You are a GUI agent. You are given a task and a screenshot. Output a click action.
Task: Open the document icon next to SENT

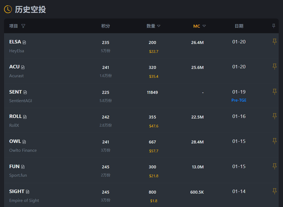coord(25,92)
